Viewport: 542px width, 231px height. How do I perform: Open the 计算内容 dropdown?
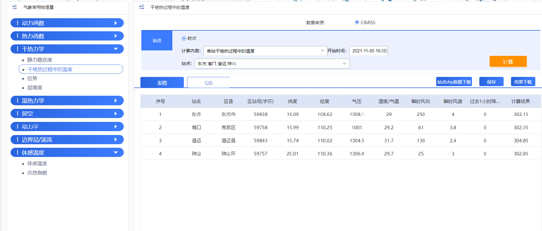(x=265, y=51)
